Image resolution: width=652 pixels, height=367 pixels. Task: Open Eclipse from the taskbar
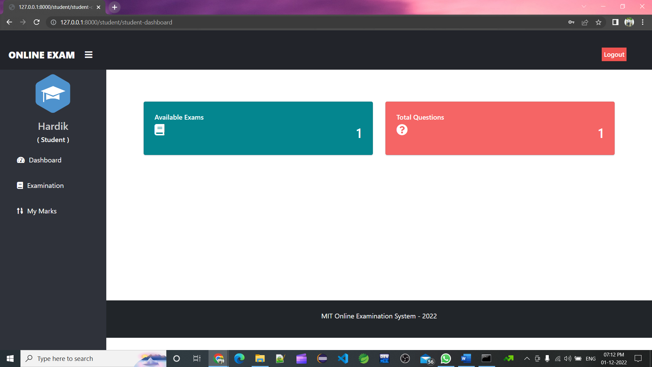tap(322, 359)
